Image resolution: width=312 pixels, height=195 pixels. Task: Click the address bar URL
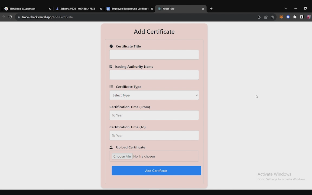pos(47,17)
